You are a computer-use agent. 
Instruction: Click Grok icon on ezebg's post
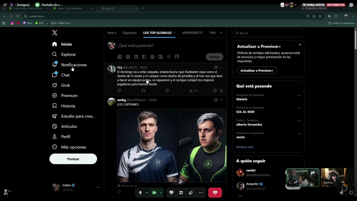(x=216, y=100)
